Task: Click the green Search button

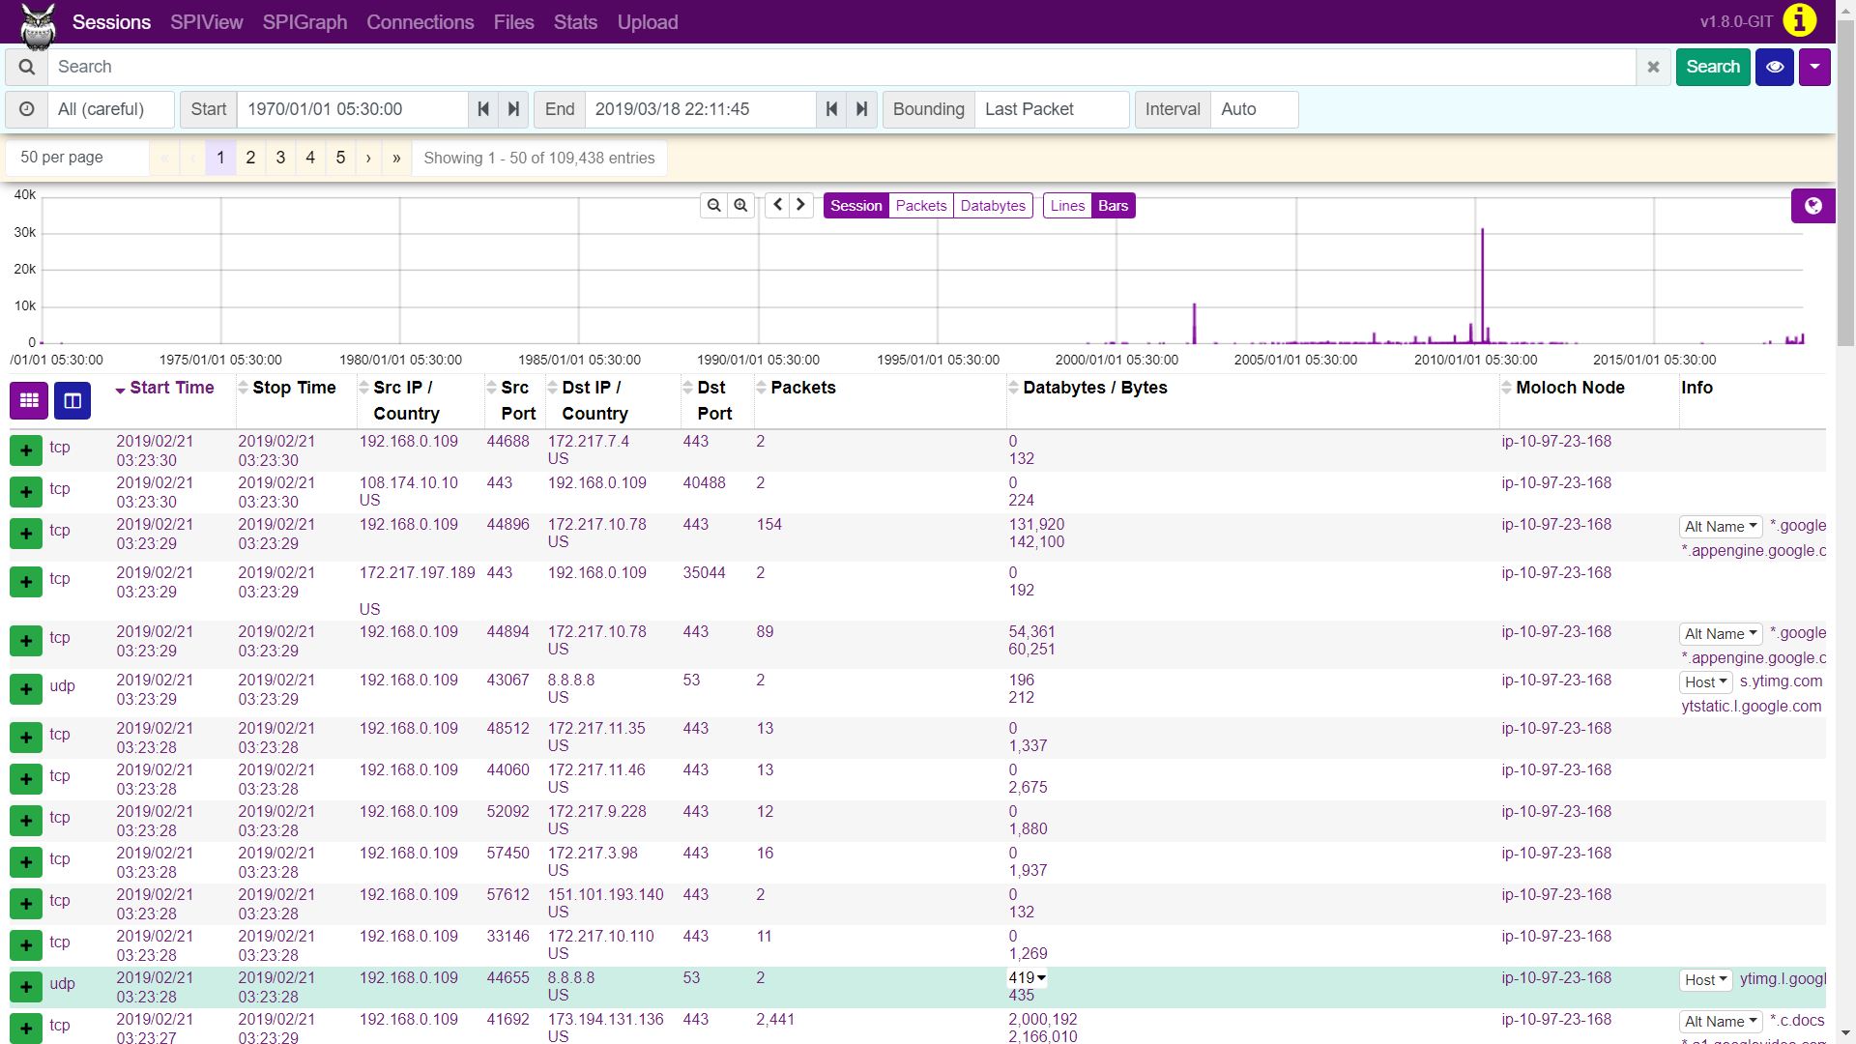Action: point(1713,67)
